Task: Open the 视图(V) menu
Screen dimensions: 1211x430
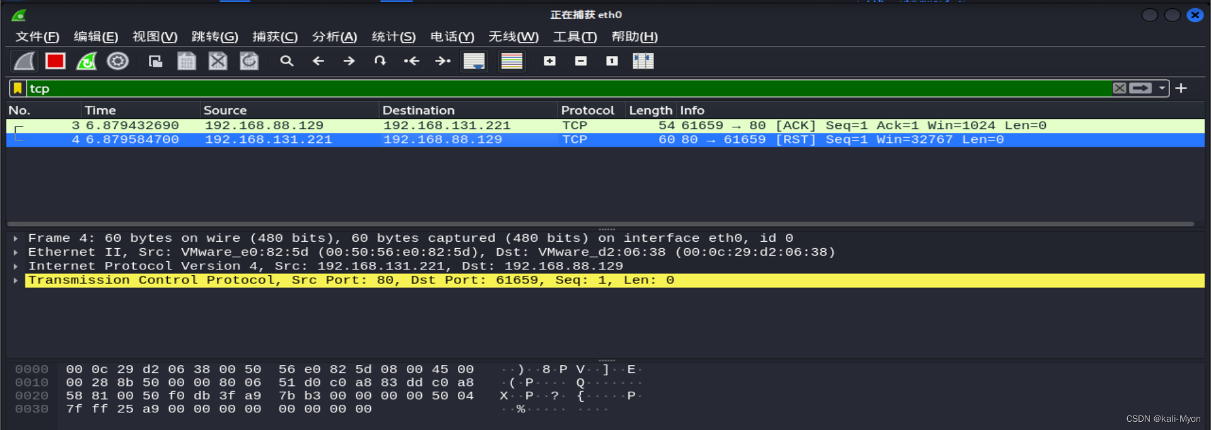Action: 155,37
